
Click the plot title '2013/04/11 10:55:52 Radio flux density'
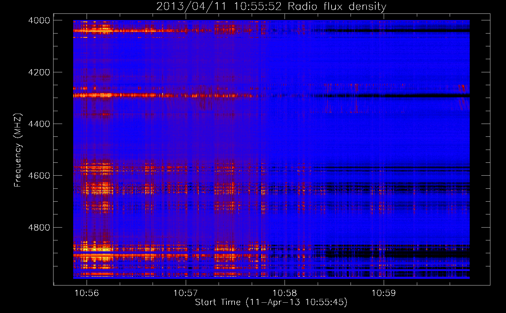pyautogui.click(x=271, y=6)
